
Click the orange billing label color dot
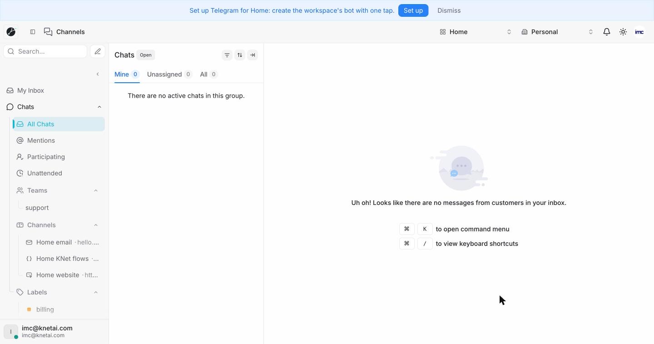click(29, 309)
